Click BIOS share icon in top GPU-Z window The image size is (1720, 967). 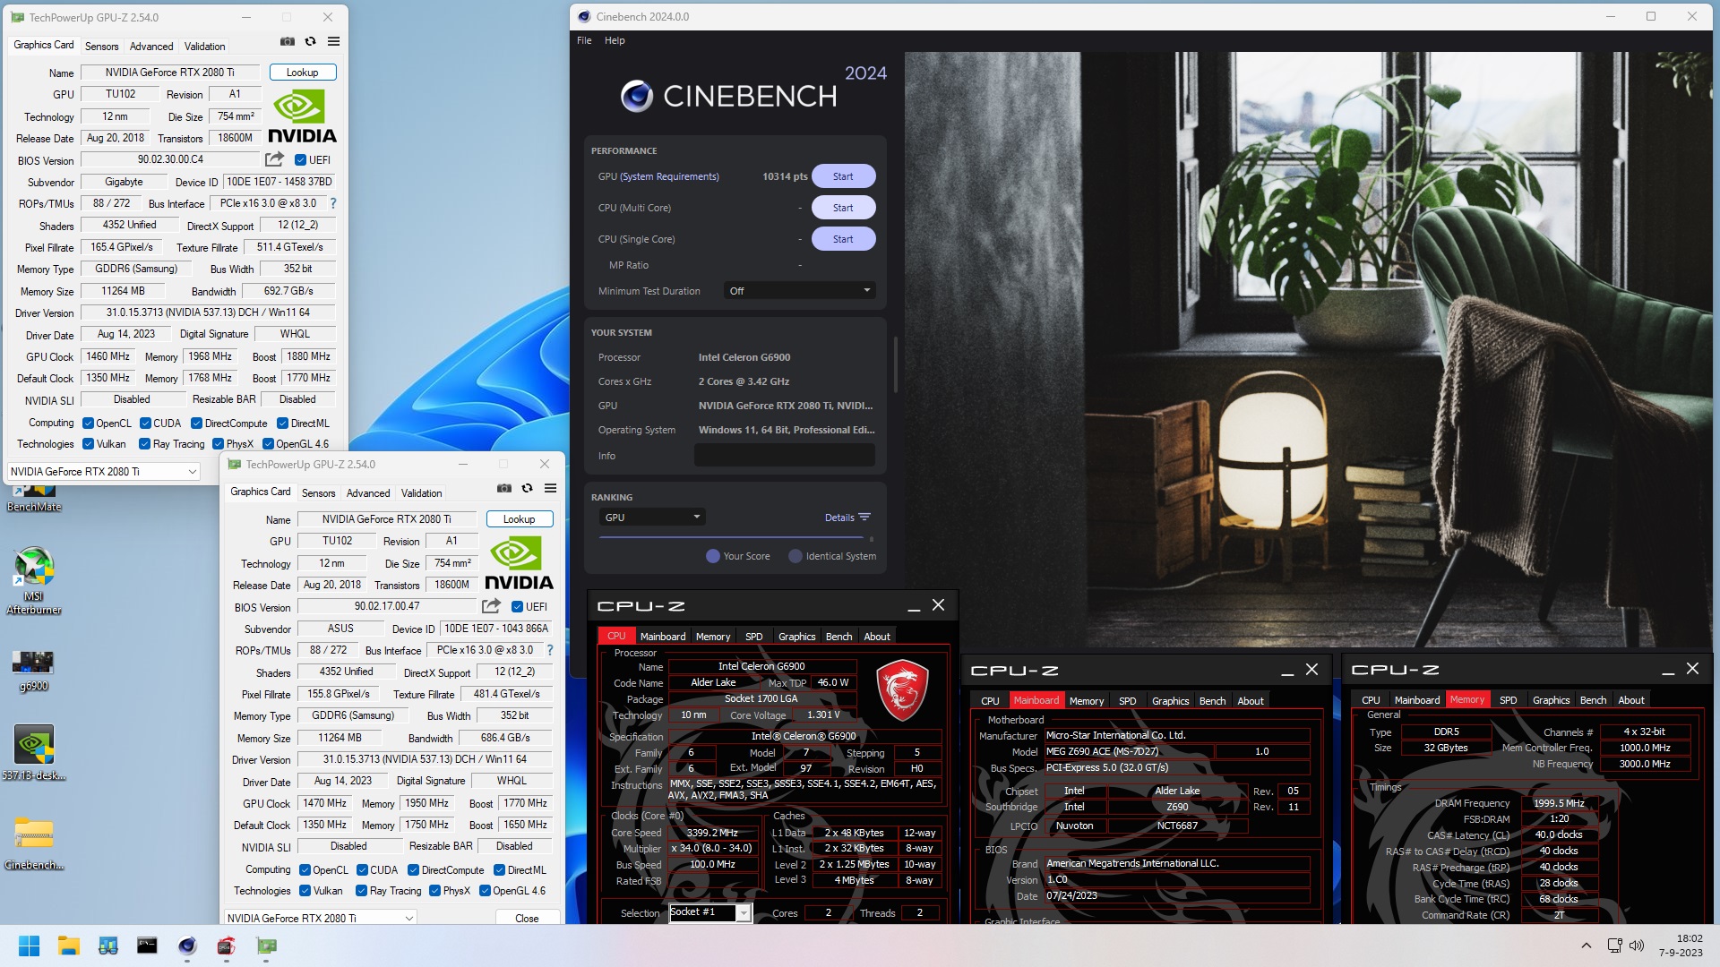274,159
